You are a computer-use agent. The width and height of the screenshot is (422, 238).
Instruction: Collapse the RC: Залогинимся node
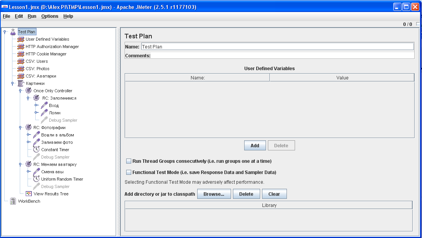tap(28, 98)
